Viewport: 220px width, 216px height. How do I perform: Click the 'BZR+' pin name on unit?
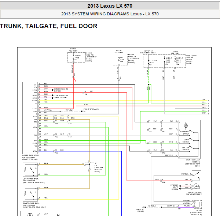[35, 151]
